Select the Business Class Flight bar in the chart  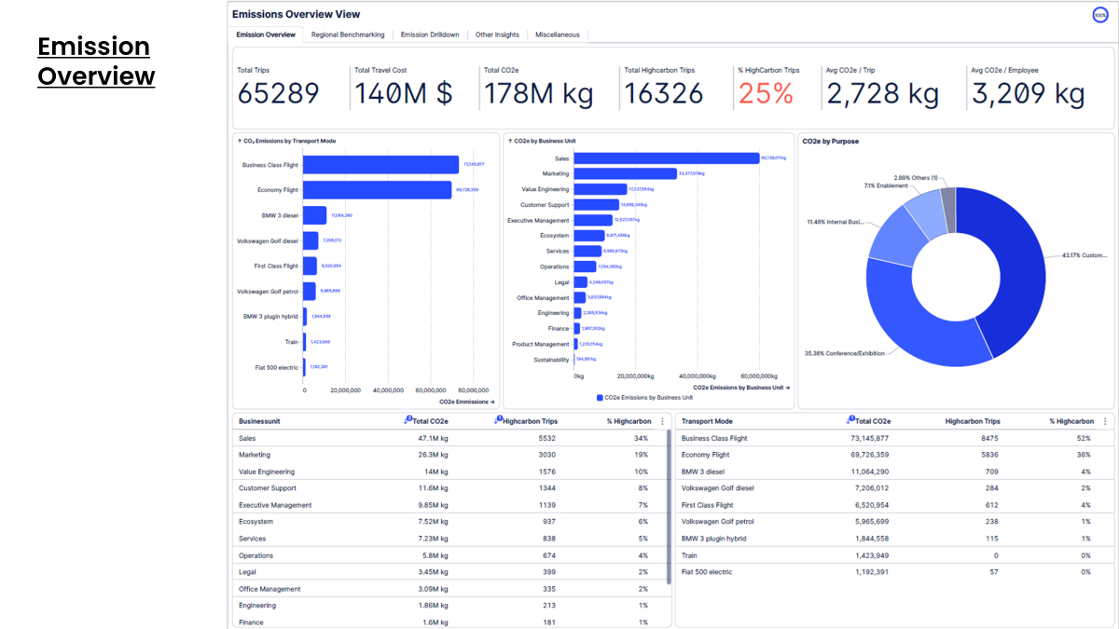click(380, 165)
